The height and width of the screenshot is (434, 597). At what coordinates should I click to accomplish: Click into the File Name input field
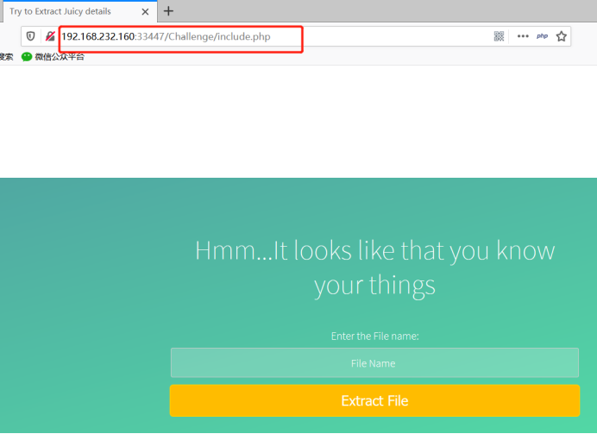point(374,362)
